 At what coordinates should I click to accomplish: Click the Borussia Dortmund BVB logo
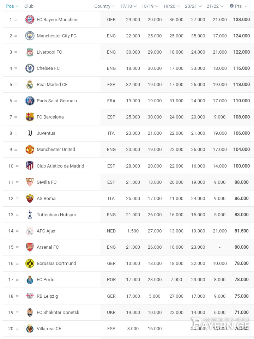[x=30, y=263]
